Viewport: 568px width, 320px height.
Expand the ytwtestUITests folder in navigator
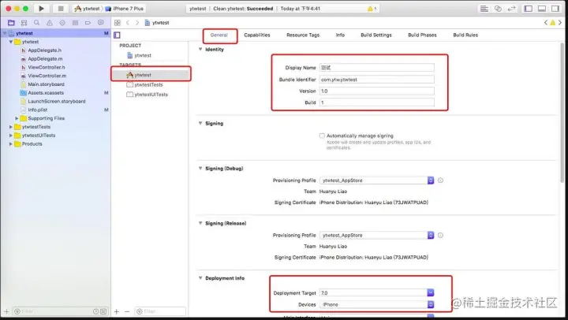click(11, 136)
